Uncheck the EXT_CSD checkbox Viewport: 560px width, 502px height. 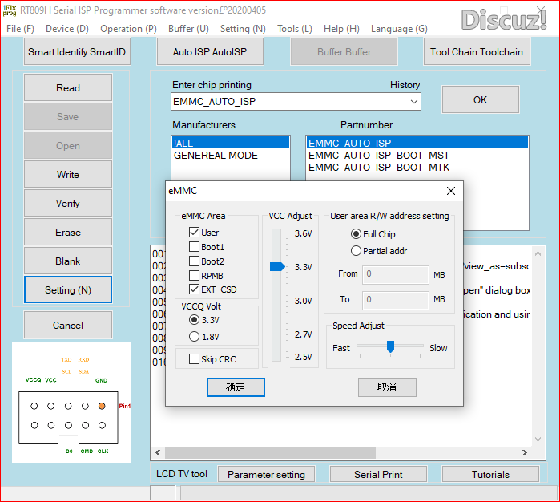pyautogui.click(x=195, y=289)
